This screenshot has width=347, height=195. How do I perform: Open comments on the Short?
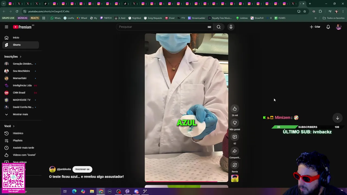235,137
